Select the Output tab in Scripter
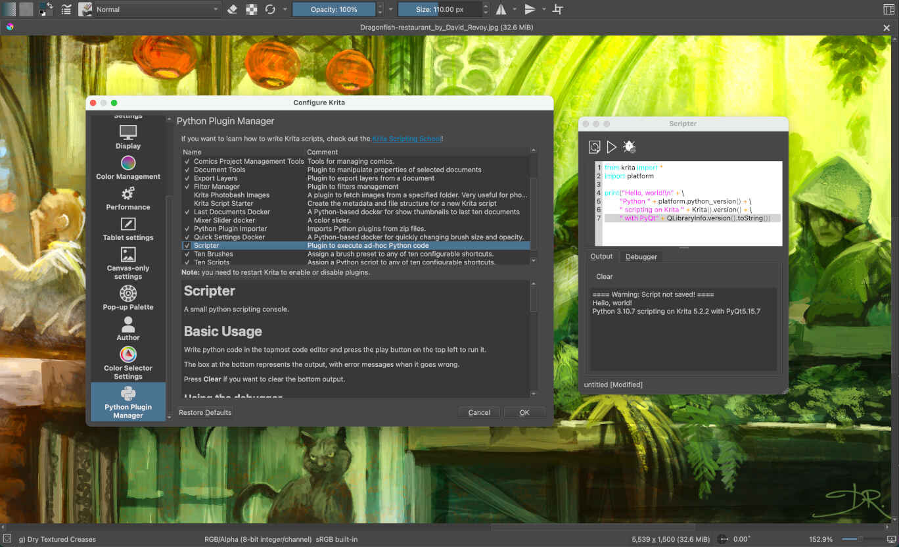Image resolution: width=899 pixels, height=547 pixels. (601, 256)
